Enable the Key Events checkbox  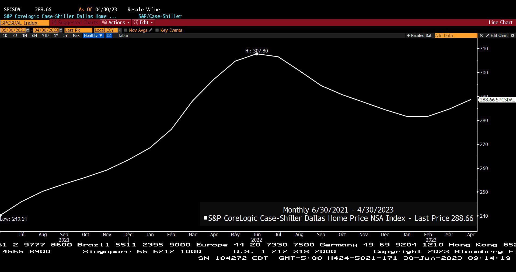pos(157,30)
